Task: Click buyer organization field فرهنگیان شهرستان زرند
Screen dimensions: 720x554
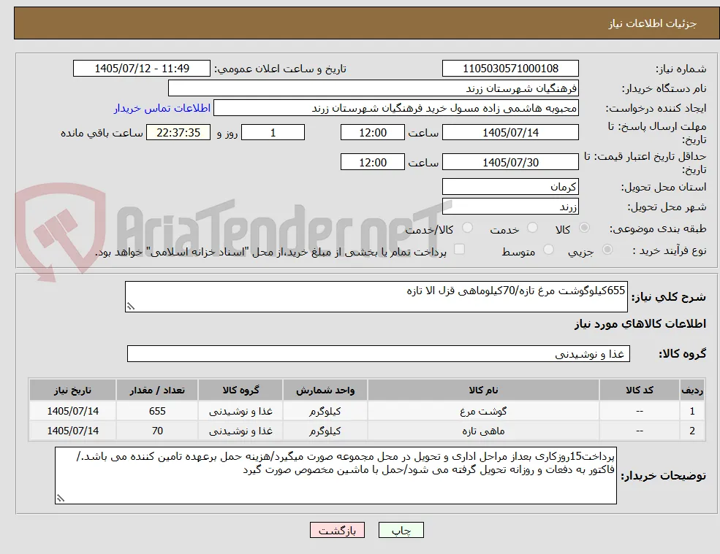Action: (374, 88)
